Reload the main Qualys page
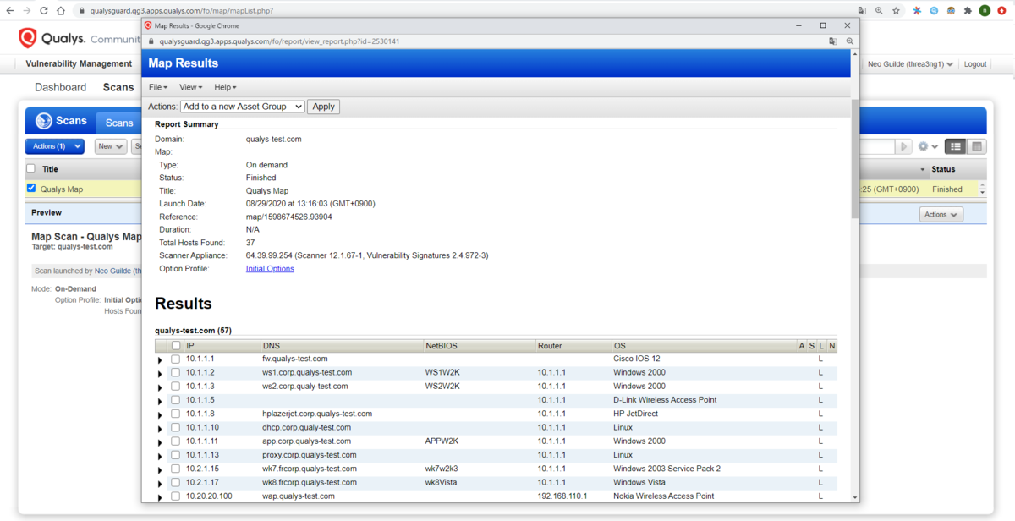 pyautogui.click(x=44, y=11)
